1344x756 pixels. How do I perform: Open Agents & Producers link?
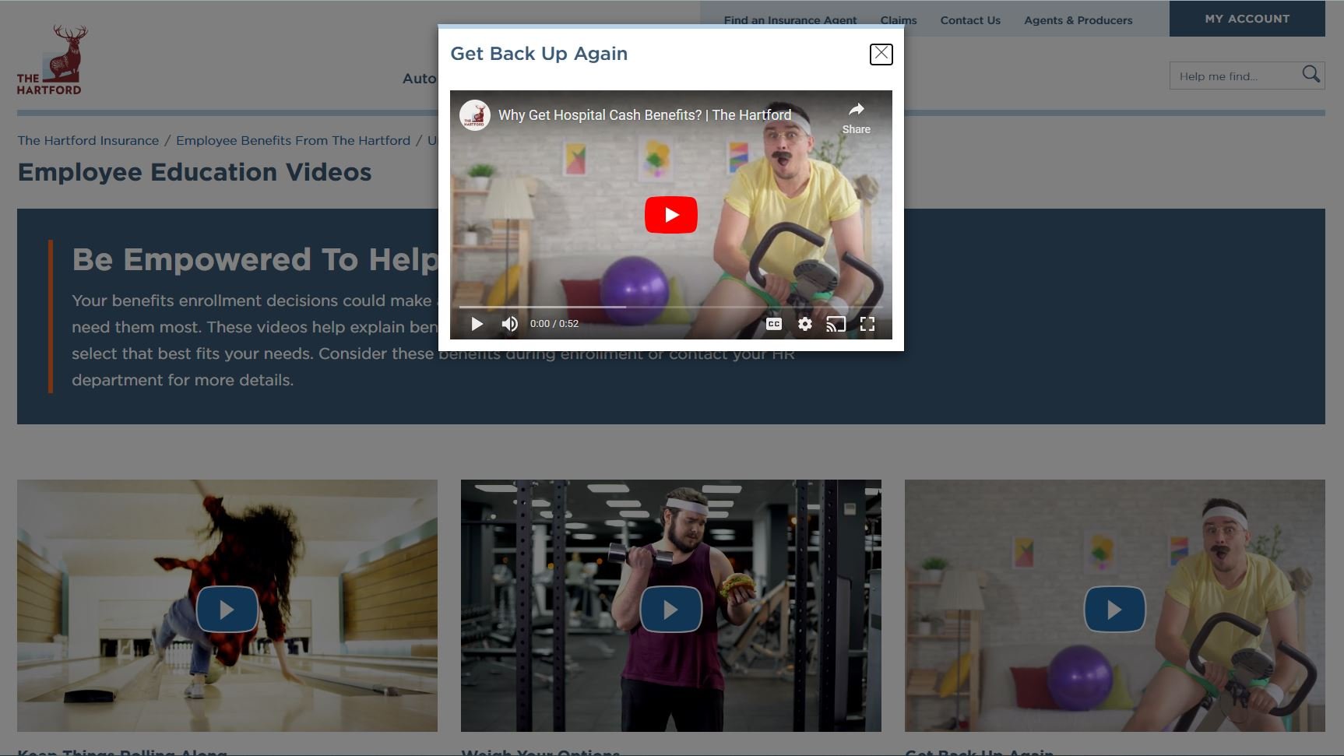[1078, 20]
